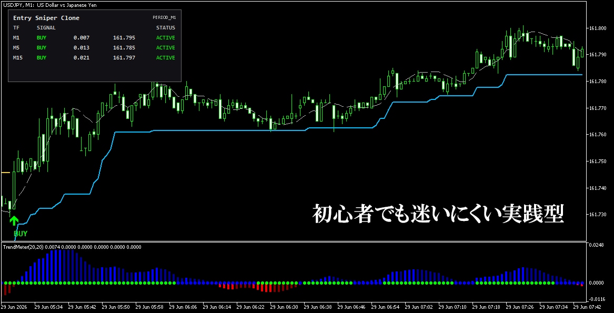Click the 29 Jun 05:34 time label
Image resolution: width=614 pixels, height=313 pixels.
[48, 307]
